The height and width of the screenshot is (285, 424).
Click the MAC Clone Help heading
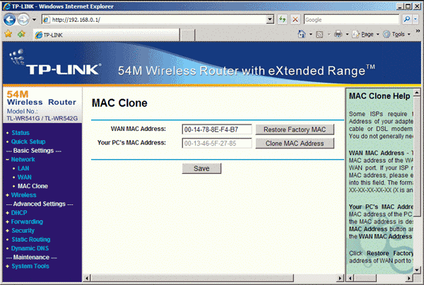[x=379, y=95]
